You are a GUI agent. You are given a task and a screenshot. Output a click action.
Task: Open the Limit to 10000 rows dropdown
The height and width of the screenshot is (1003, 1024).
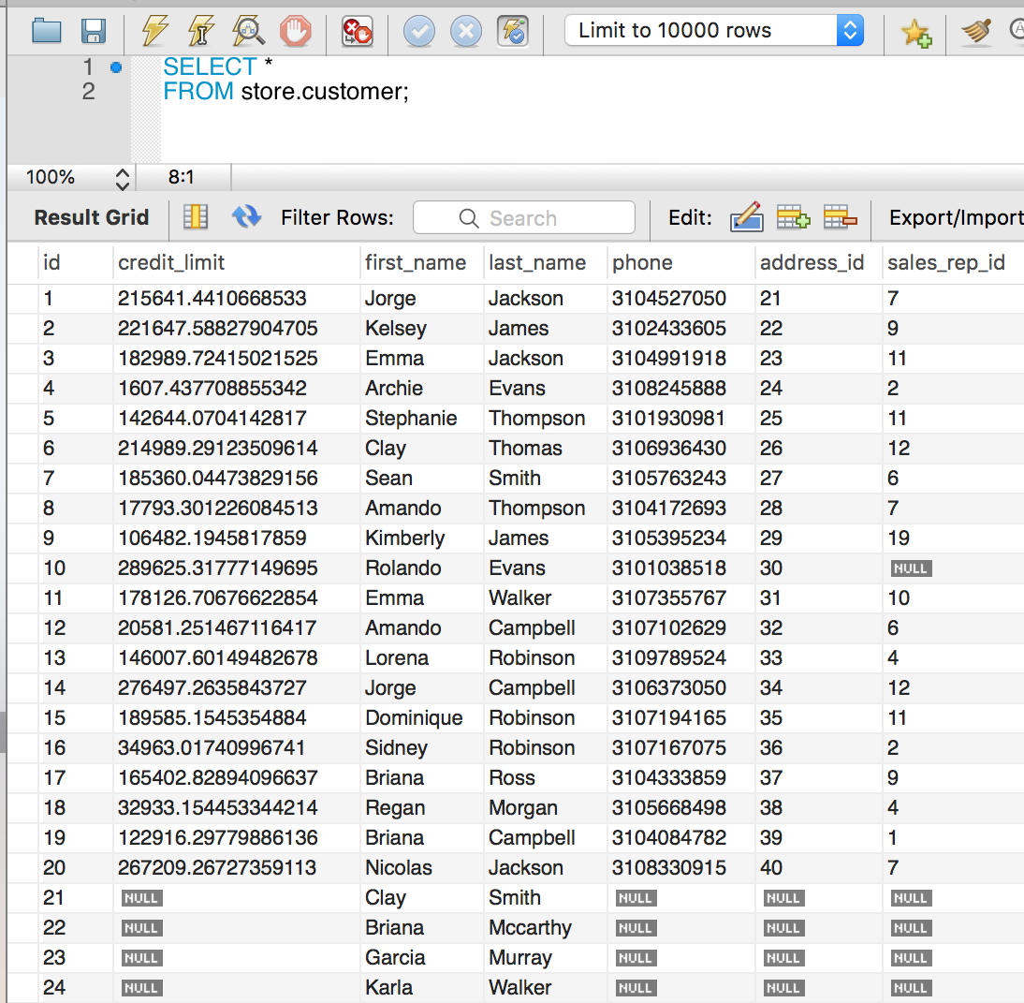click(714, 31)
